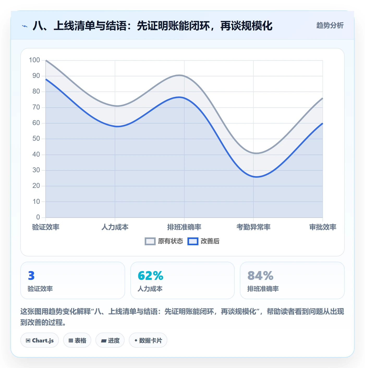Open the 人力成本 stat card showing 62%

coord(182,280)
